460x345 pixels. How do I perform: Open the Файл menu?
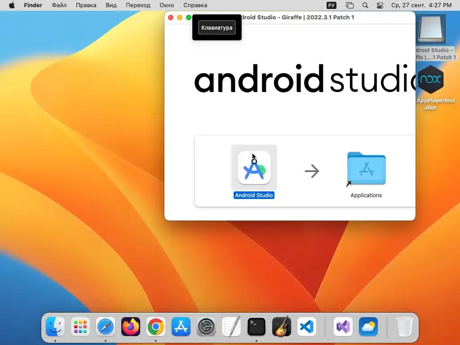click(x=59, y=5)
